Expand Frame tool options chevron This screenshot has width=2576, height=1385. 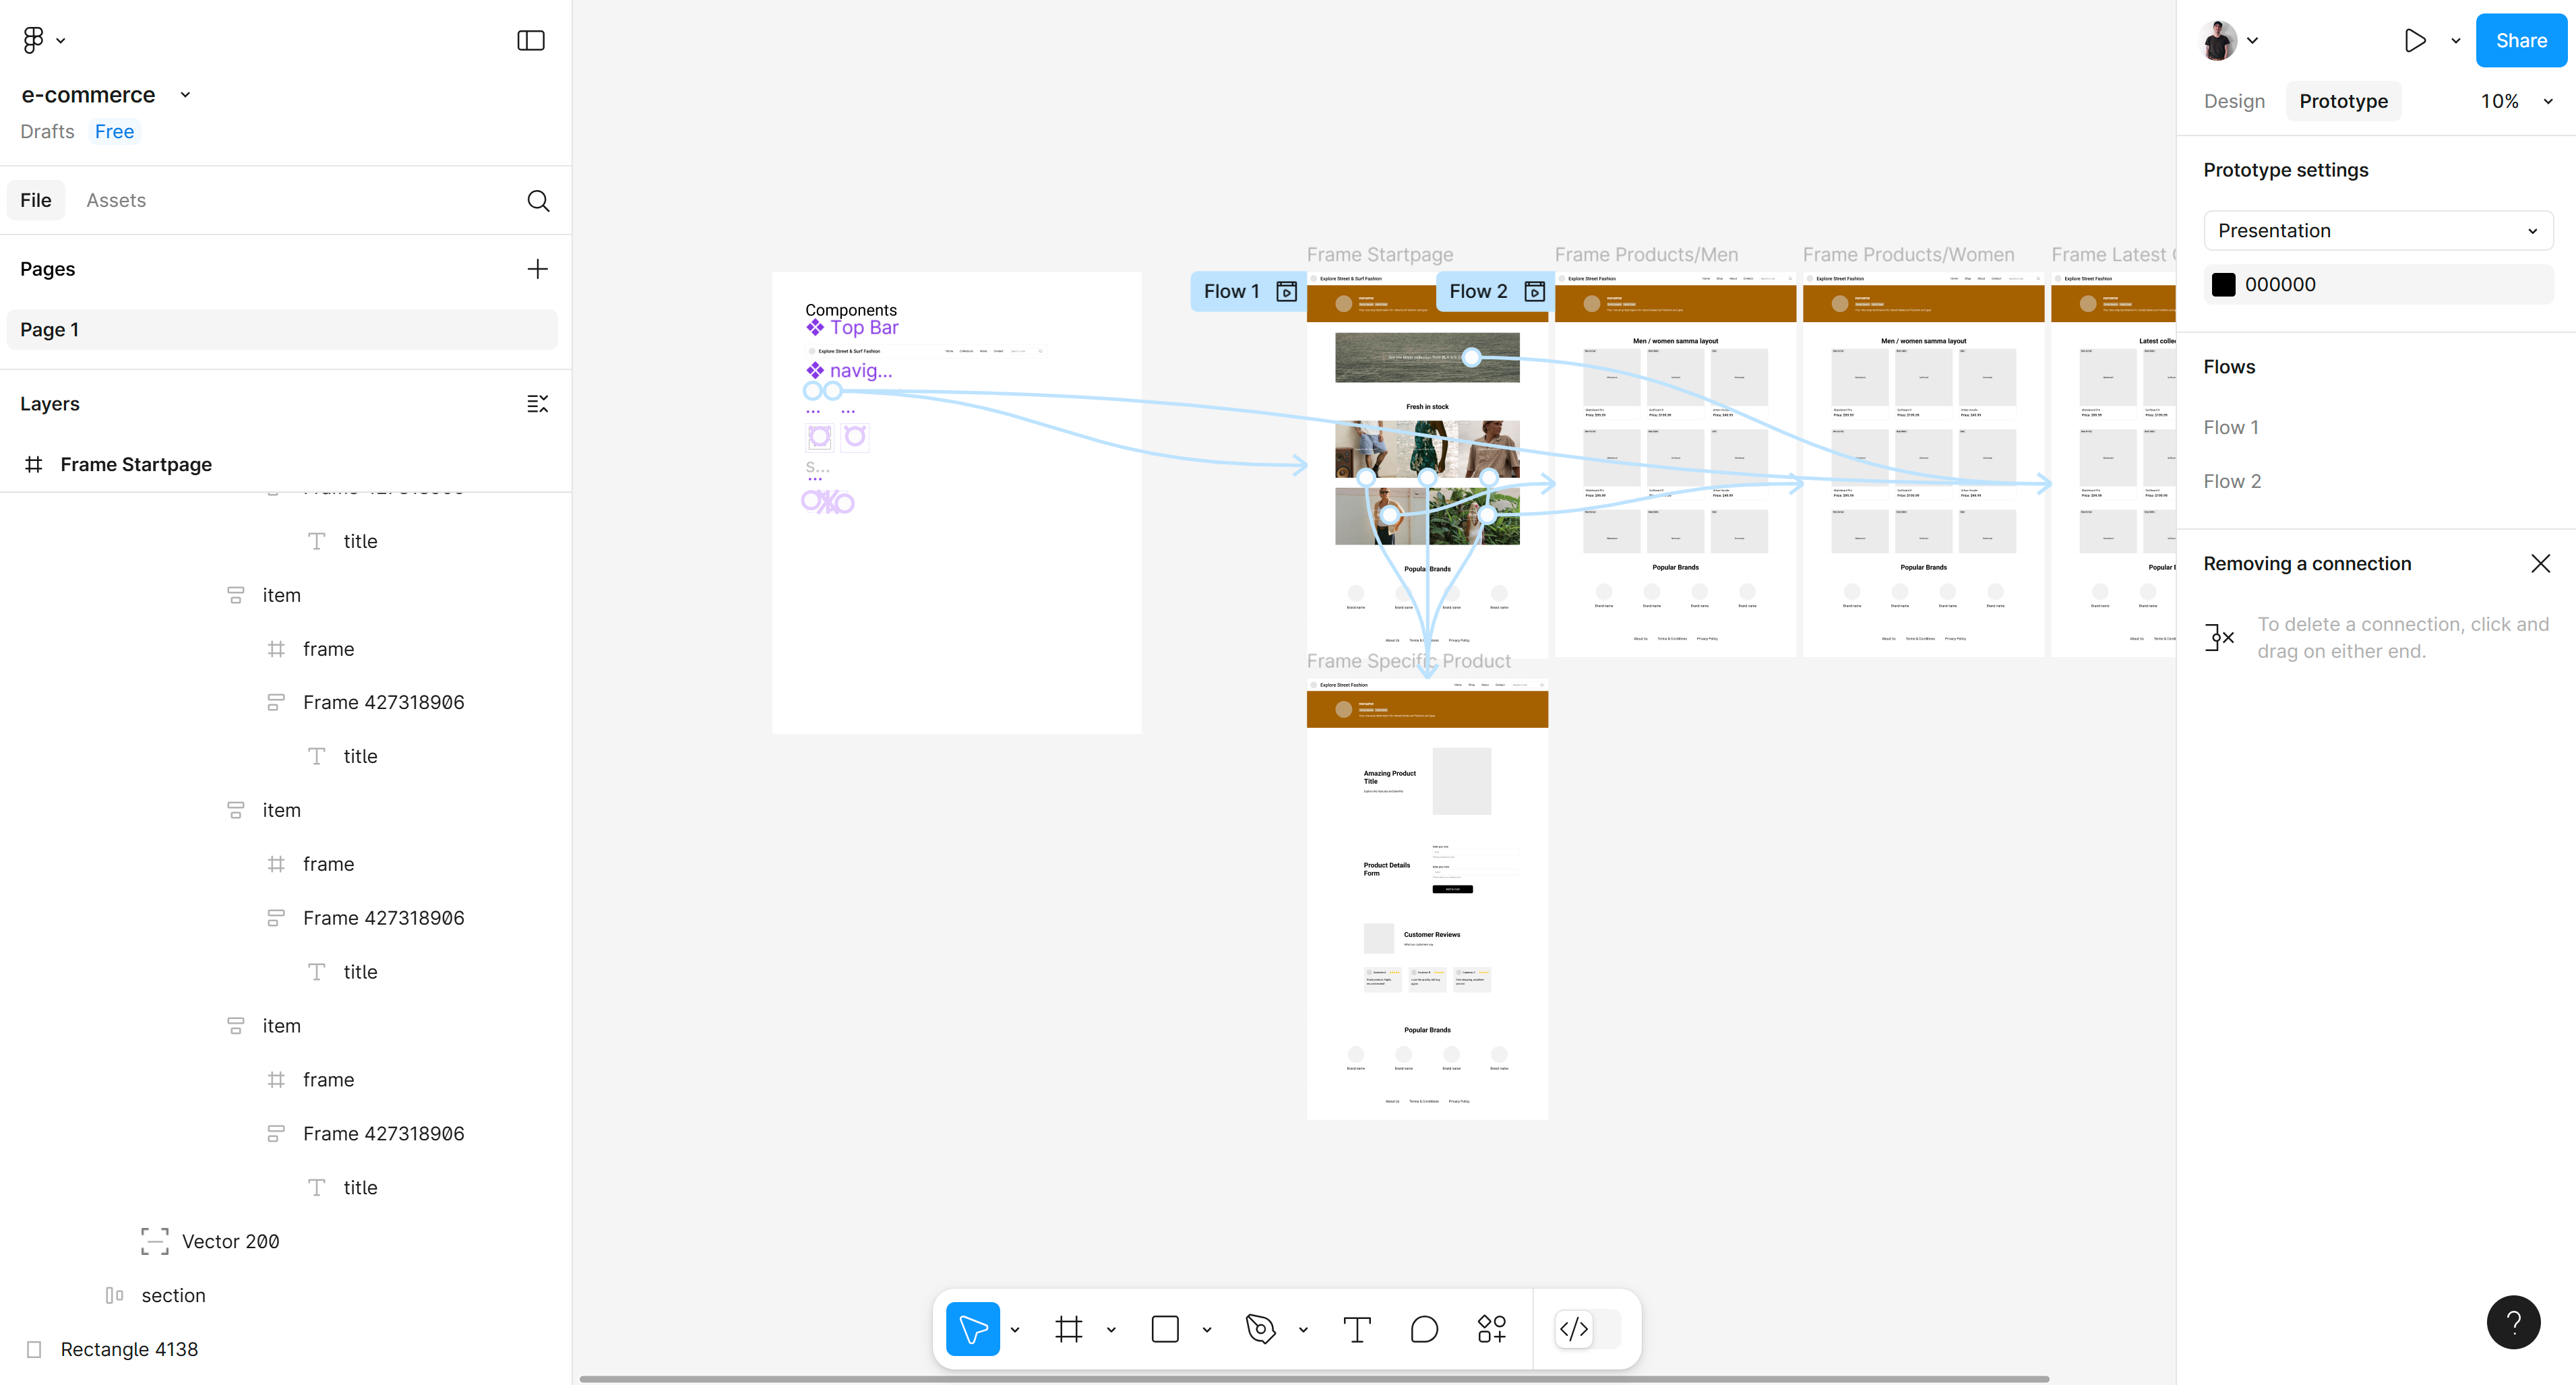[x=1111, y=1330]
